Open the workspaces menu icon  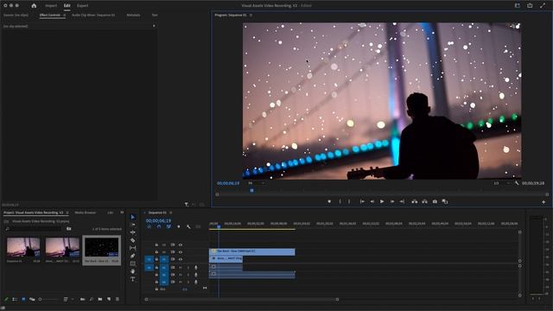(x=517, y=5)
